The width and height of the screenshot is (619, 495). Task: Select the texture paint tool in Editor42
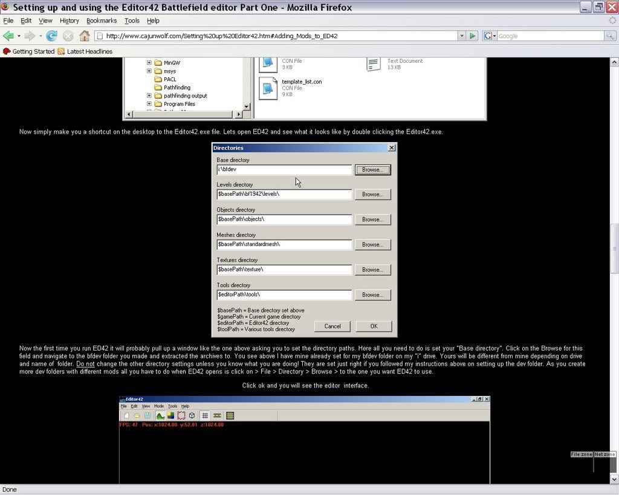(x=170, y=415)
